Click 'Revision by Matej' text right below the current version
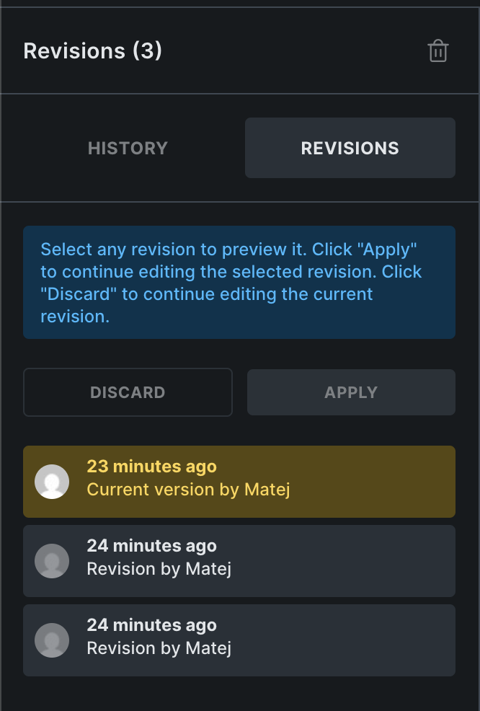This screenshot has height=711, width=480. [159, 569]
